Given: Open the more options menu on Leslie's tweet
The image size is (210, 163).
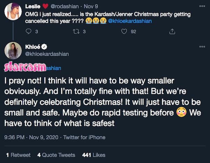Looking at the screenshot, I should pyautogui.click(x=202, y=6).
